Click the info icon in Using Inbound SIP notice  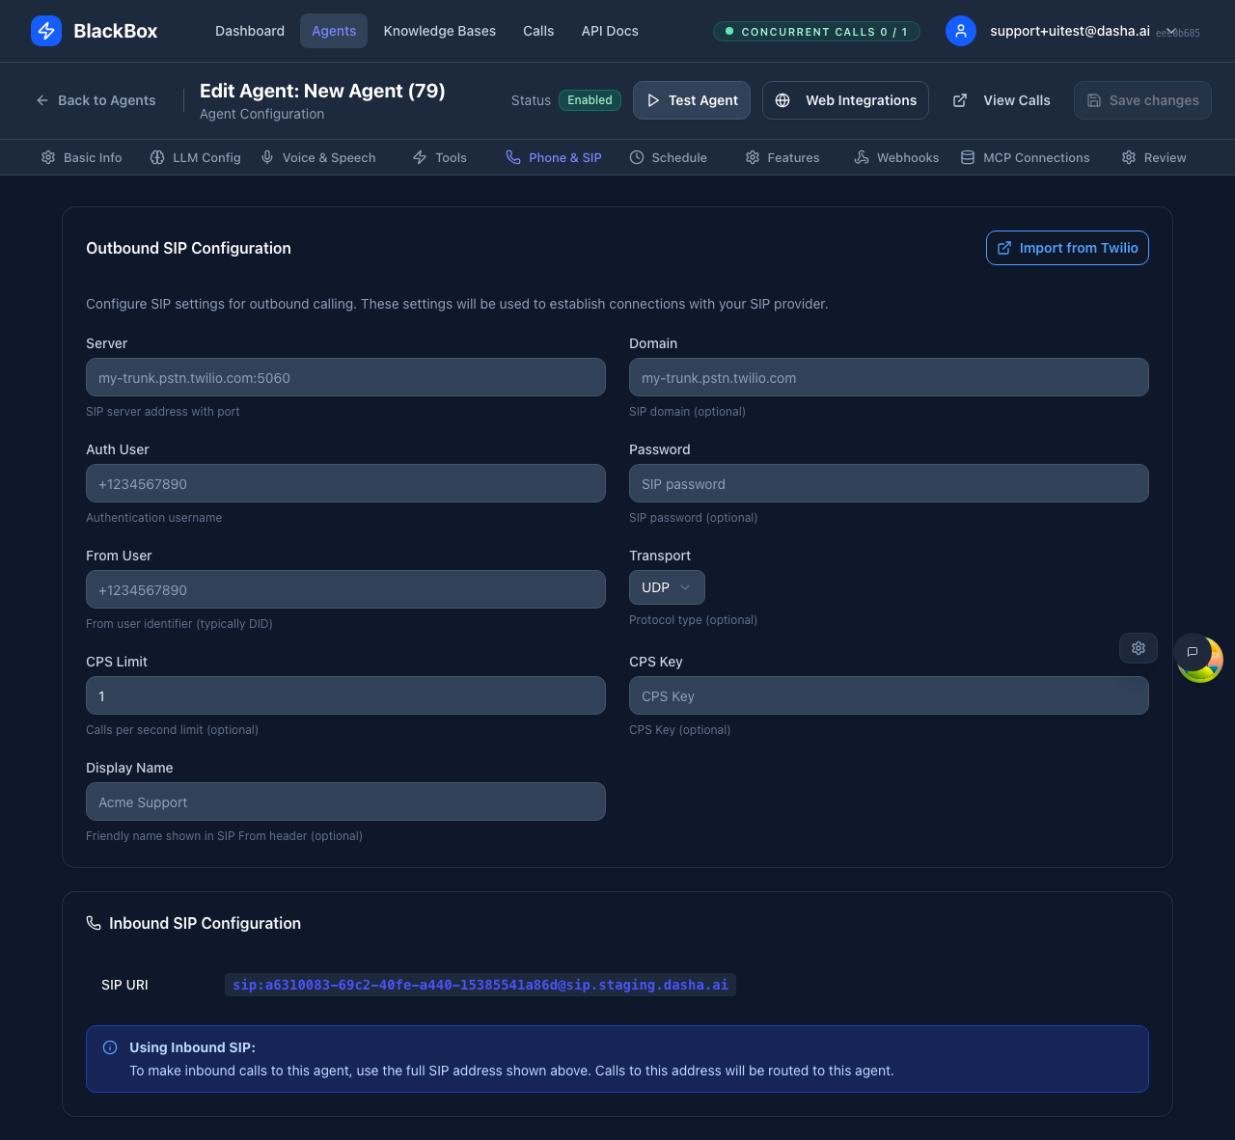110,1047
